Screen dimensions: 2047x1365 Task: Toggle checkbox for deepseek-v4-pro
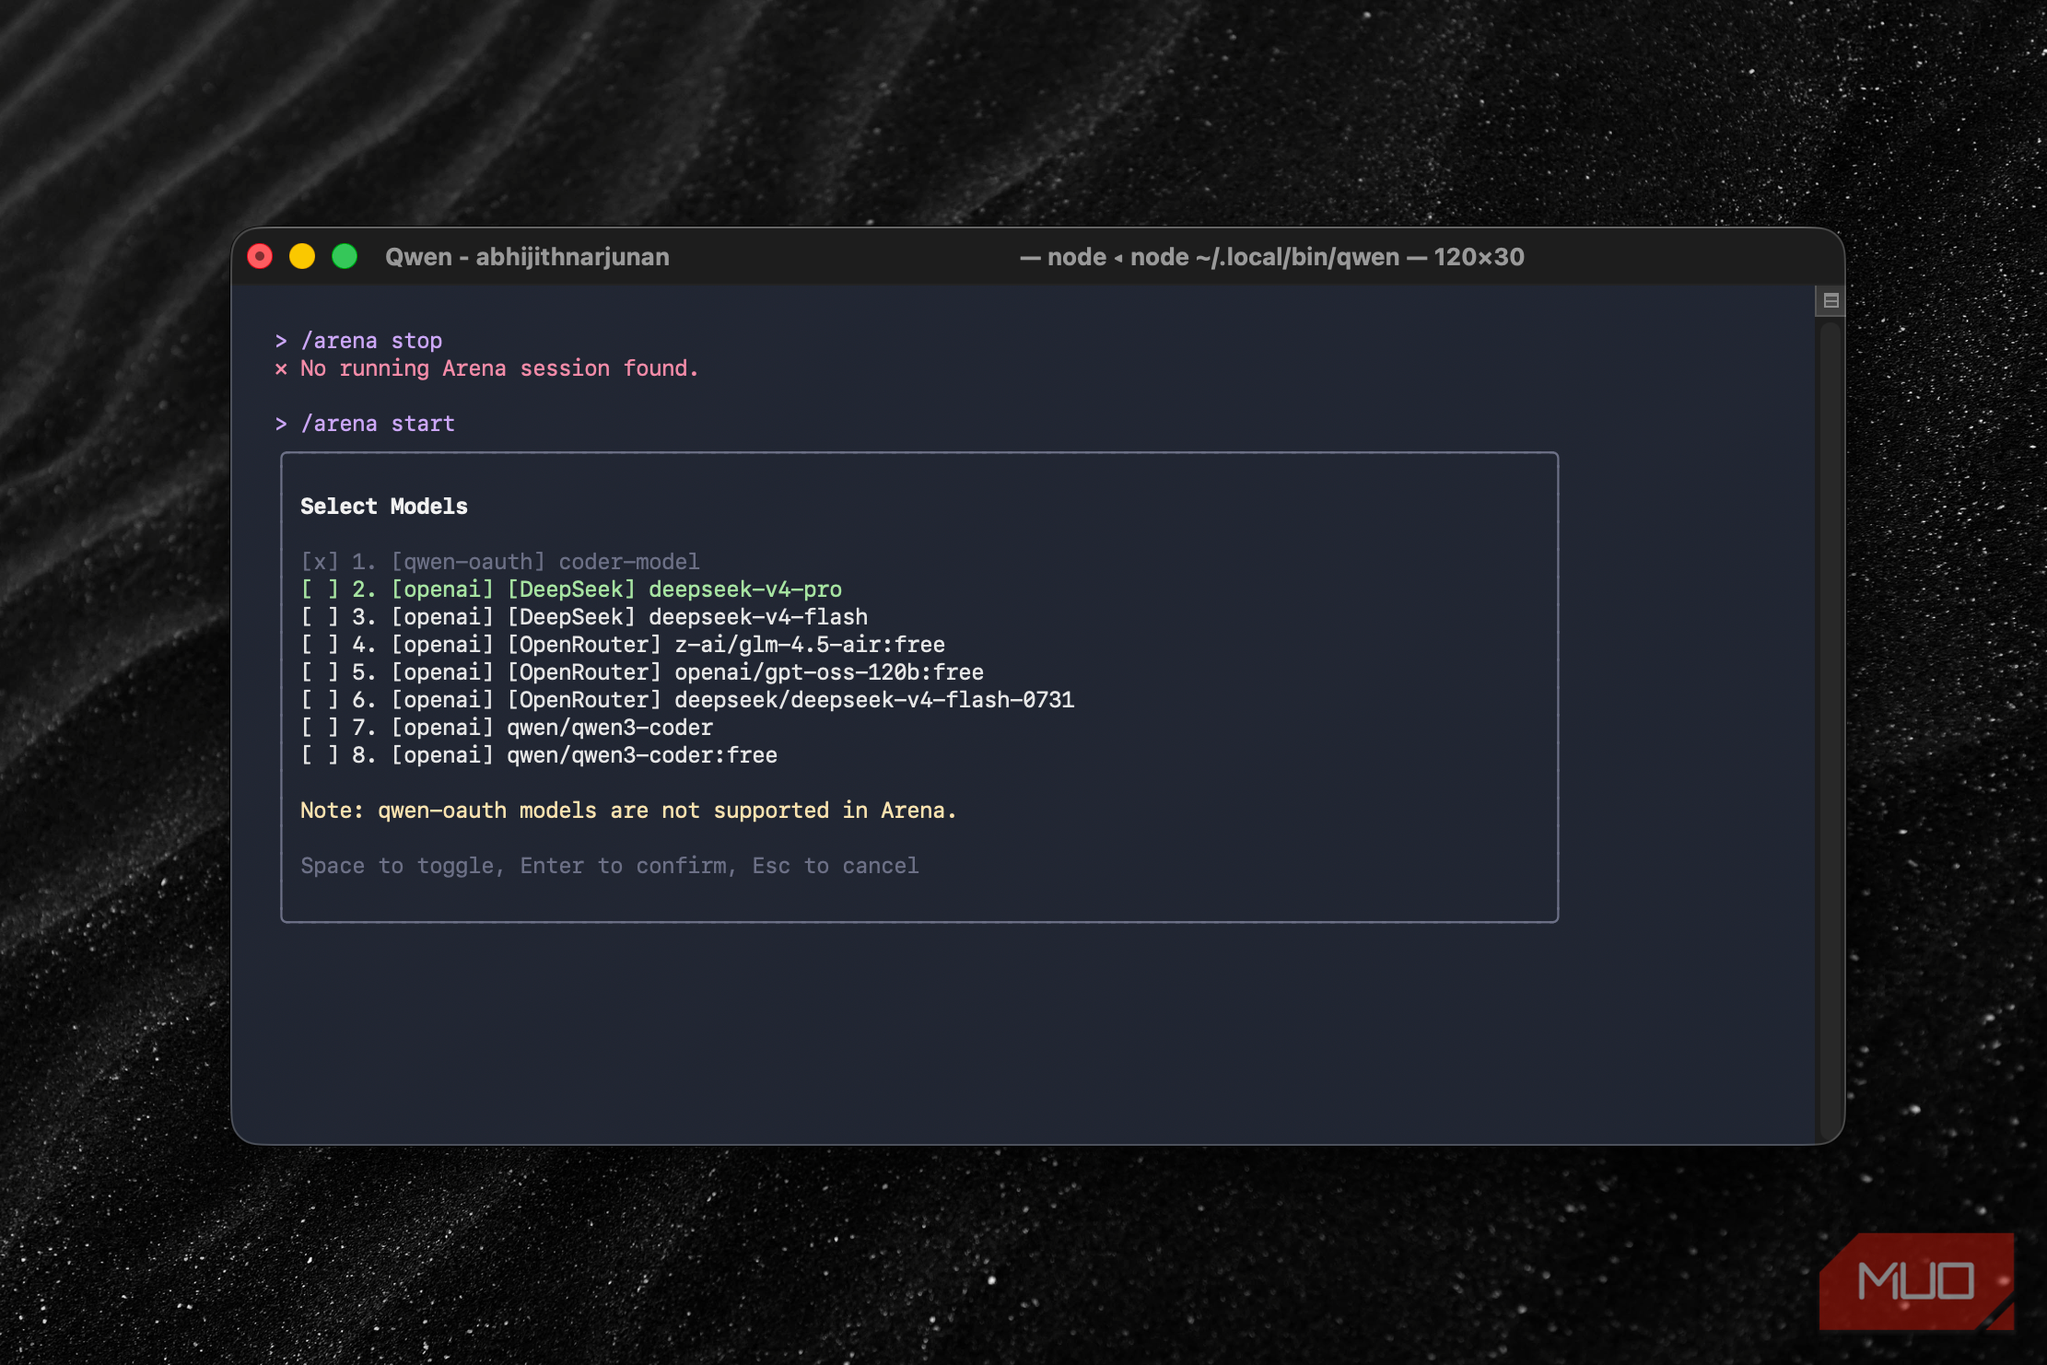coord(320,589)
